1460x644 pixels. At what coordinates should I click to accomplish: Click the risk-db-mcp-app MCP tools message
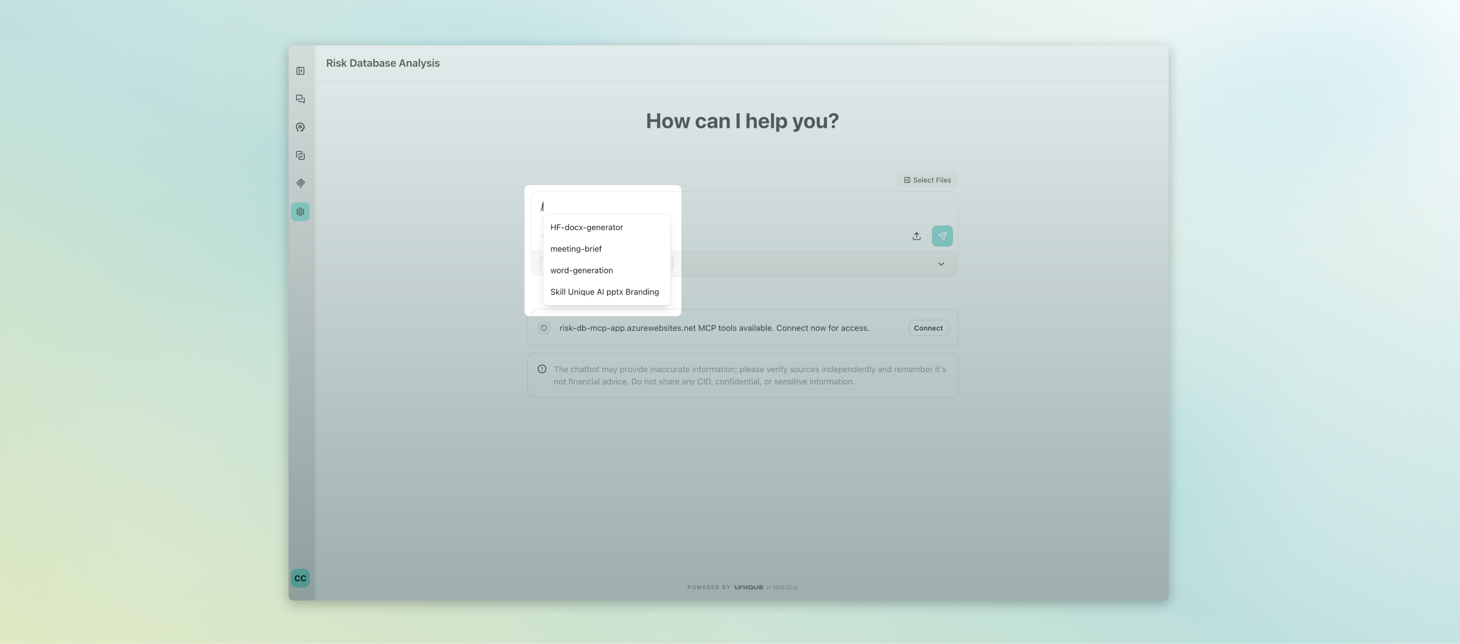click(714, 328)
